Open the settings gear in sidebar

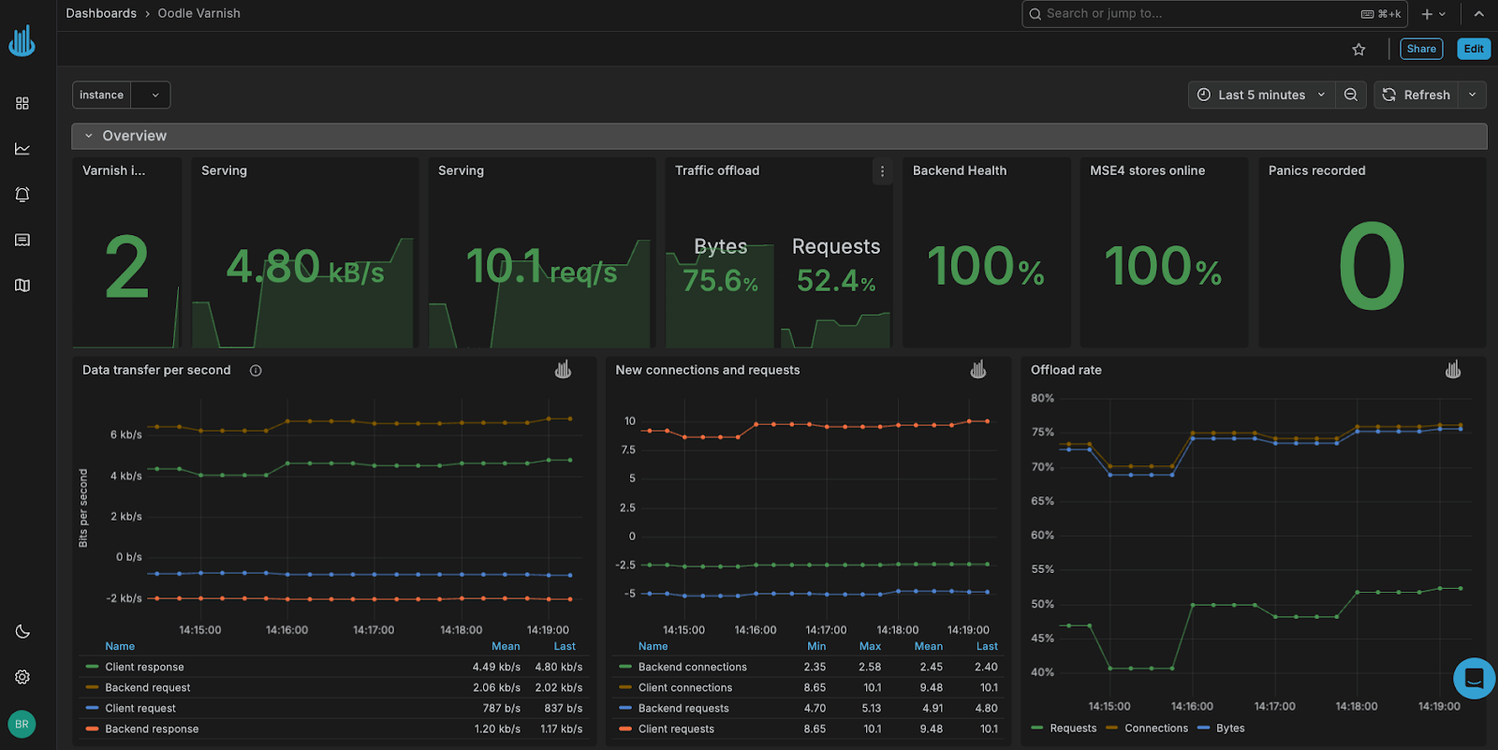coord(22,677)
